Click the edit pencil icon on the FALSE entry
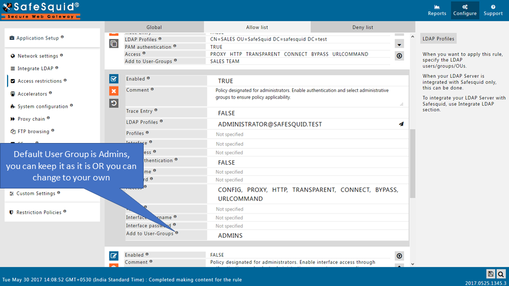 pyautogui.click(x=114, y=256)
